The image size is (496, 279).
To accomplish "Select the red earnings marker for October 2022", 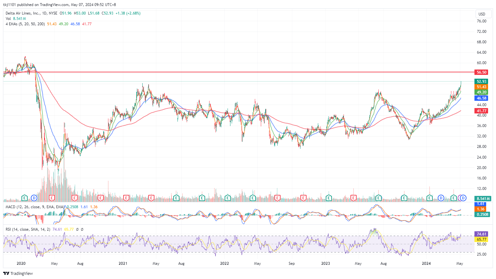I will [x=303, y=198].
